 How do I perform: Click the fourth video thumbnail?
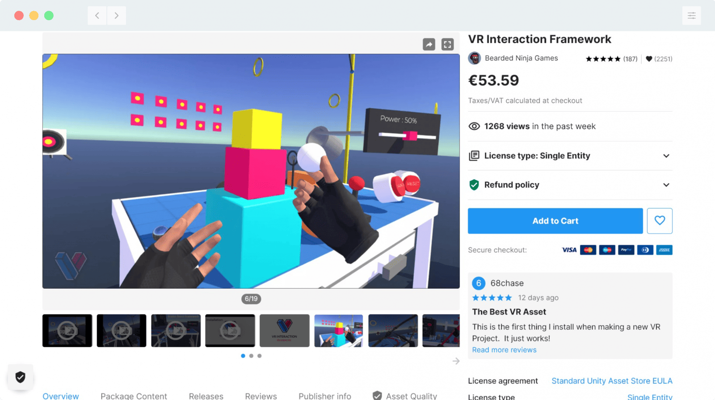[230, 331]
